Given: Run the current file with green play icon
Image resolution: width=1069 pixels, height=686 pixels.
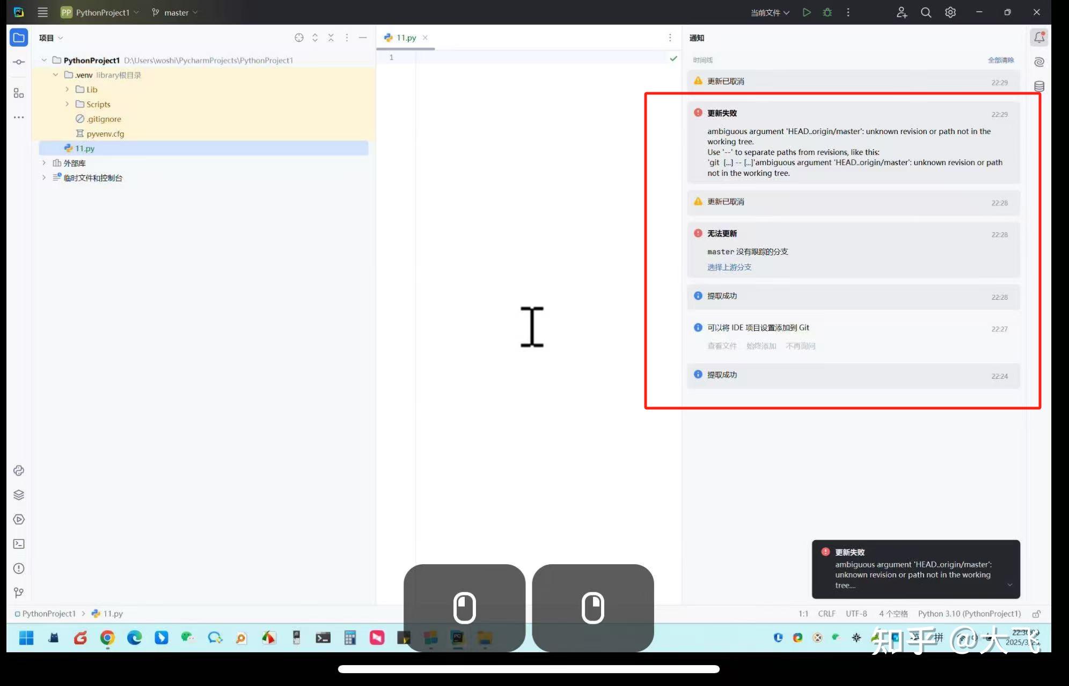Looking at the screenshot, I should (x=807, y=12).
